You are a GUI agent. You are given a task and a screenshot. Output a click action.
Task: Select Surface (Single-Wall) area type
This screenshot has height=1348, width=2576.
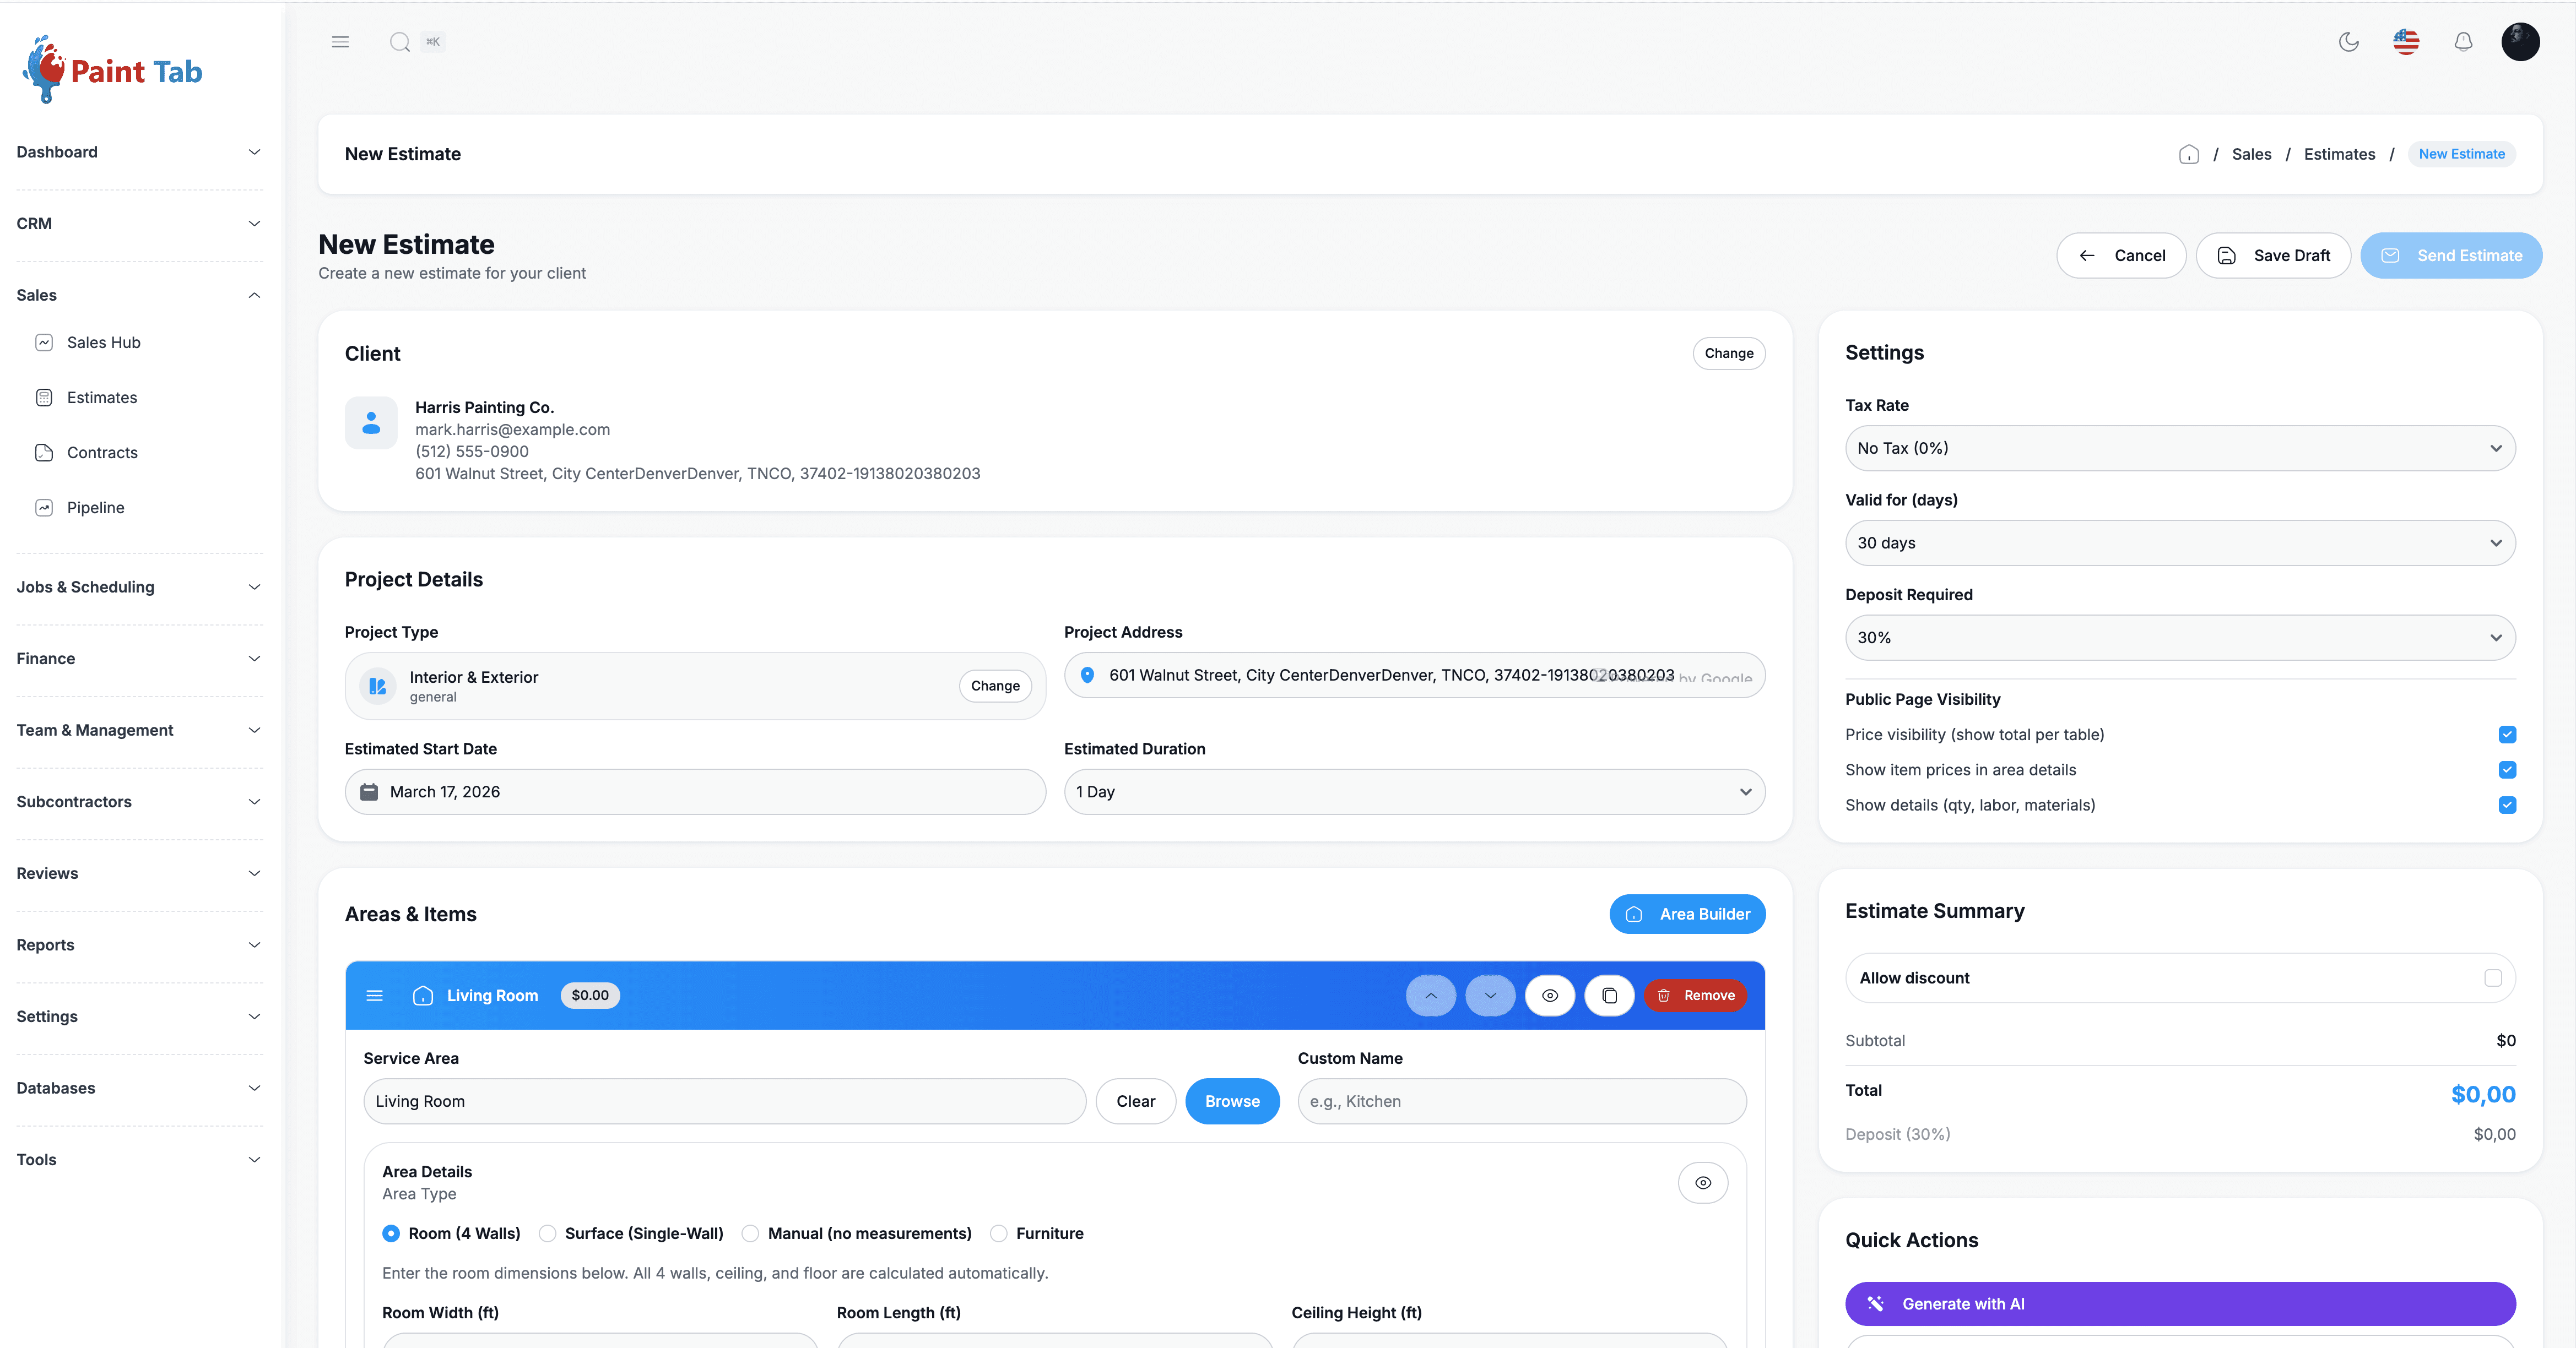548,1233
